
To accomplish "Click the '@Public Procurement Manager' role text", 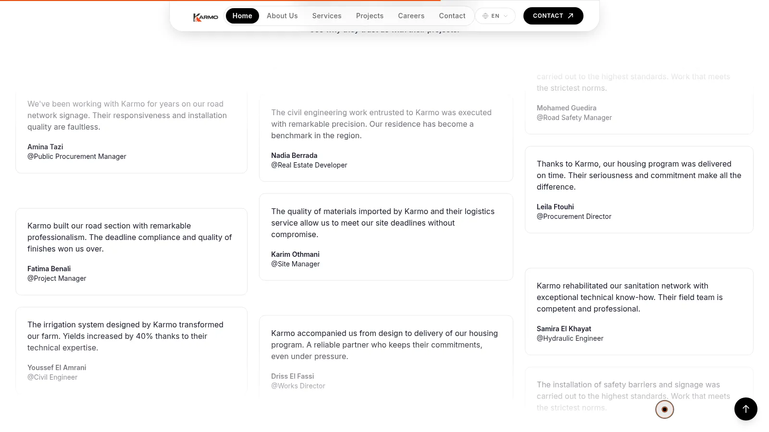I will coord(77,156).
